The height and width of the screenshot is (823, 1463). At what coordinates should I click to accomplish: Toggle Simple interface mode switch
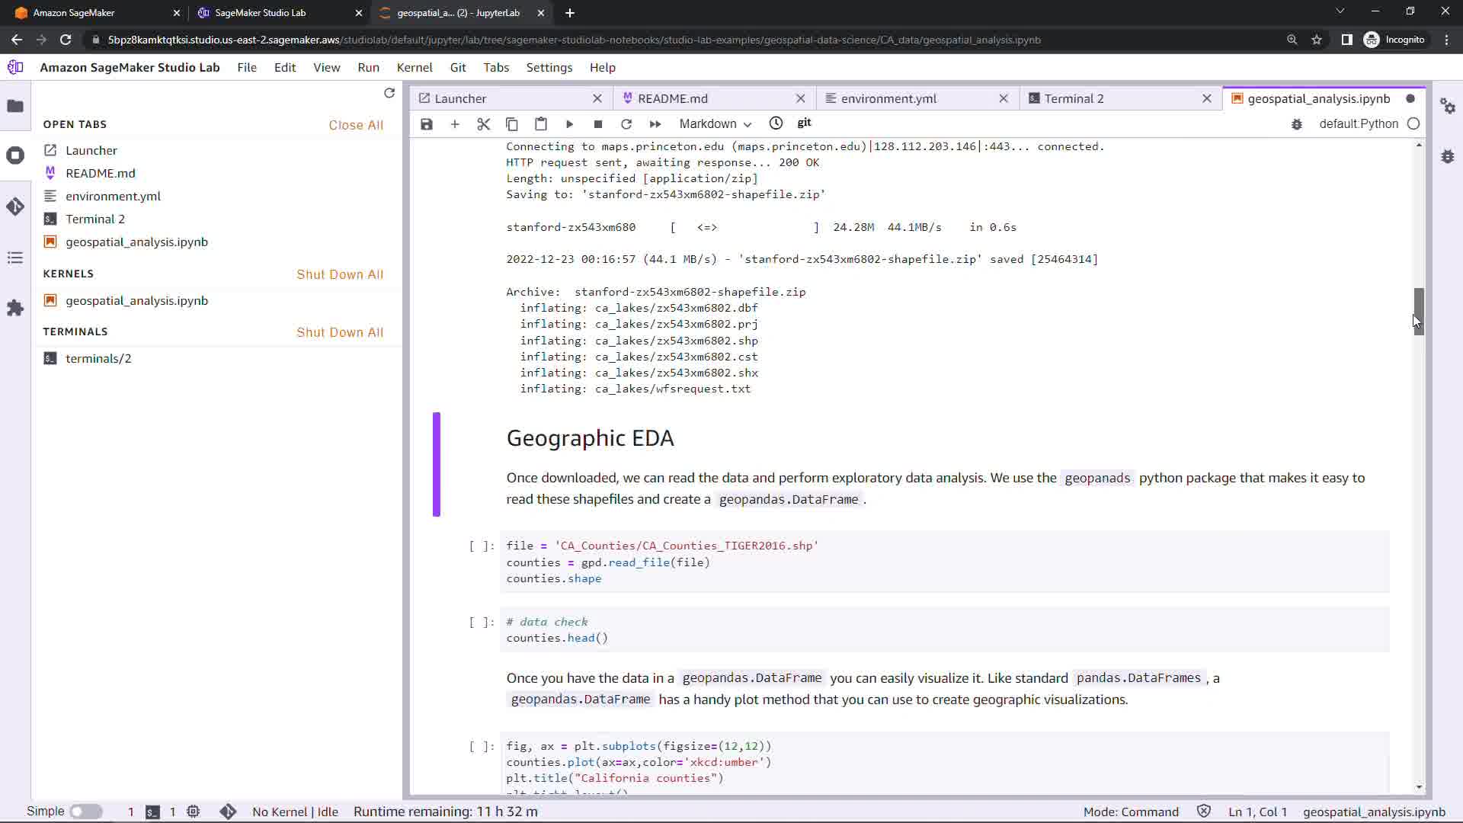pyautogui.click(x=86, y=812)
